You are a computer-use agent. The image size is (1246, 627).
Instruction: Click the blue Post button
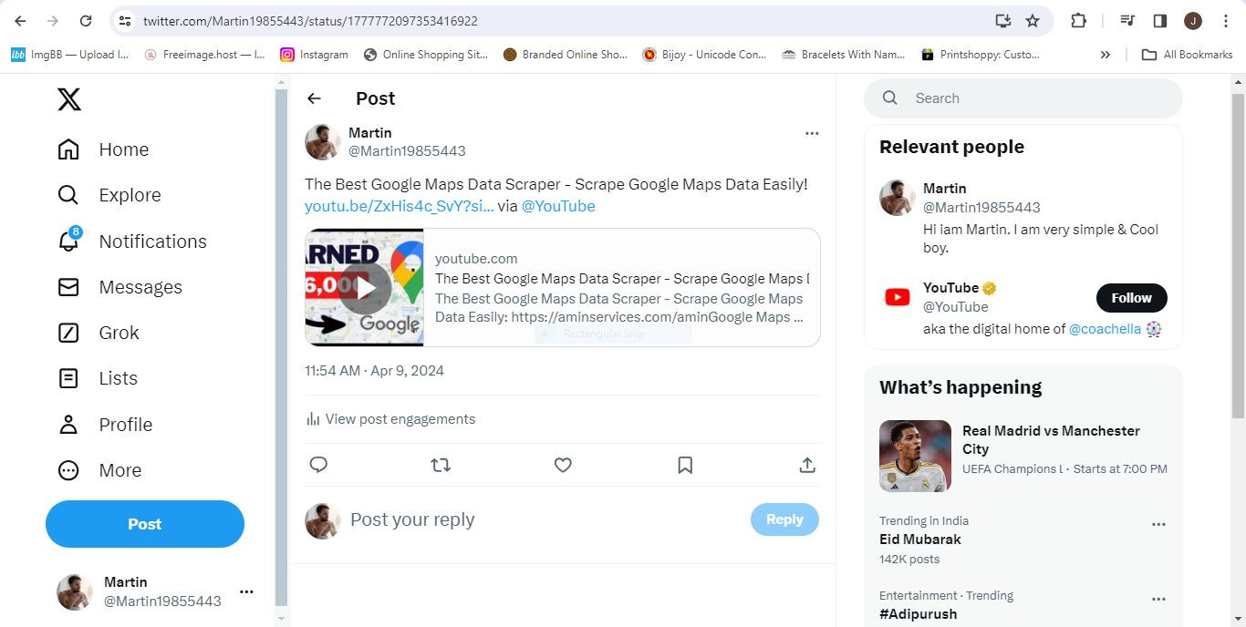coord(145,524)
